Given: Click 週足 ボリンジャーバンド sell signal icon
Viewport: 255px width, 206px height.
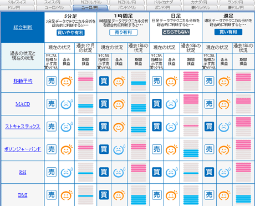Looking at the screenshot, I should 210,149.
